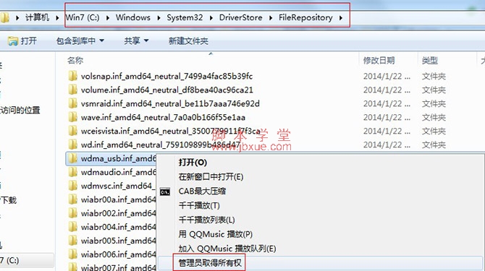
Task: Click the 打开 toolbar folder icon
Action: coord(13,40)
